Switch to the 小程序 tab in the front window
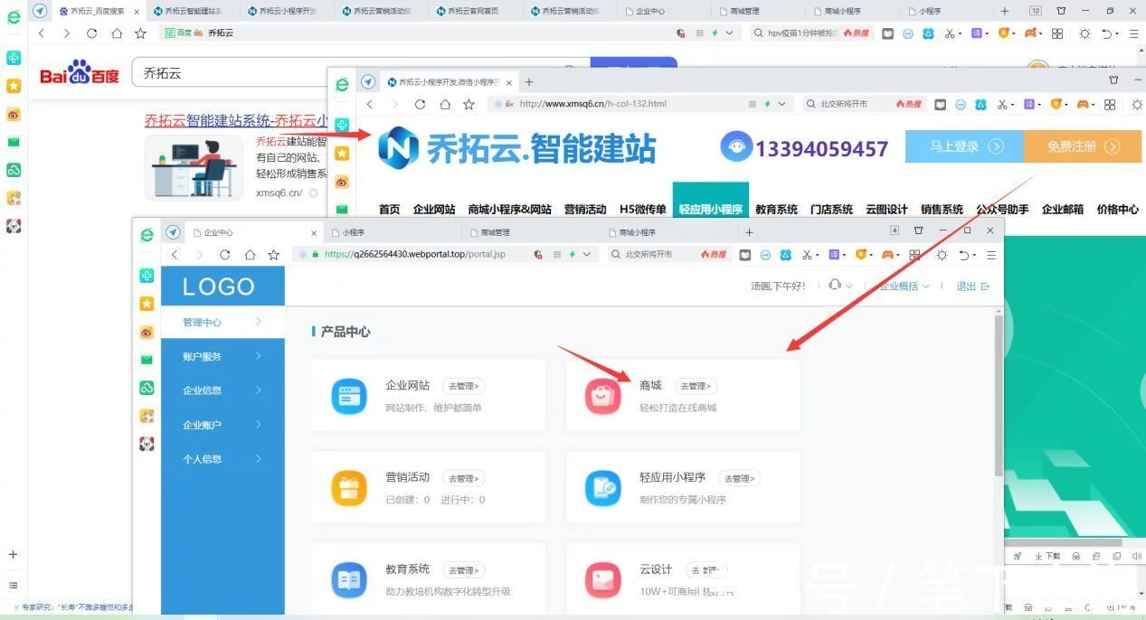 [x=393, y=232]
